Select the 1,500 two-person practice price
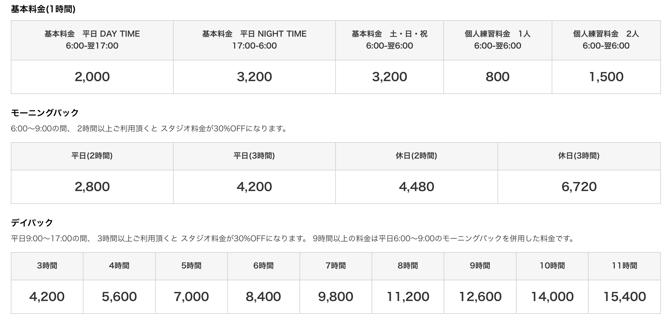Screen dimensions: 669x319 [x=606, y=77]
